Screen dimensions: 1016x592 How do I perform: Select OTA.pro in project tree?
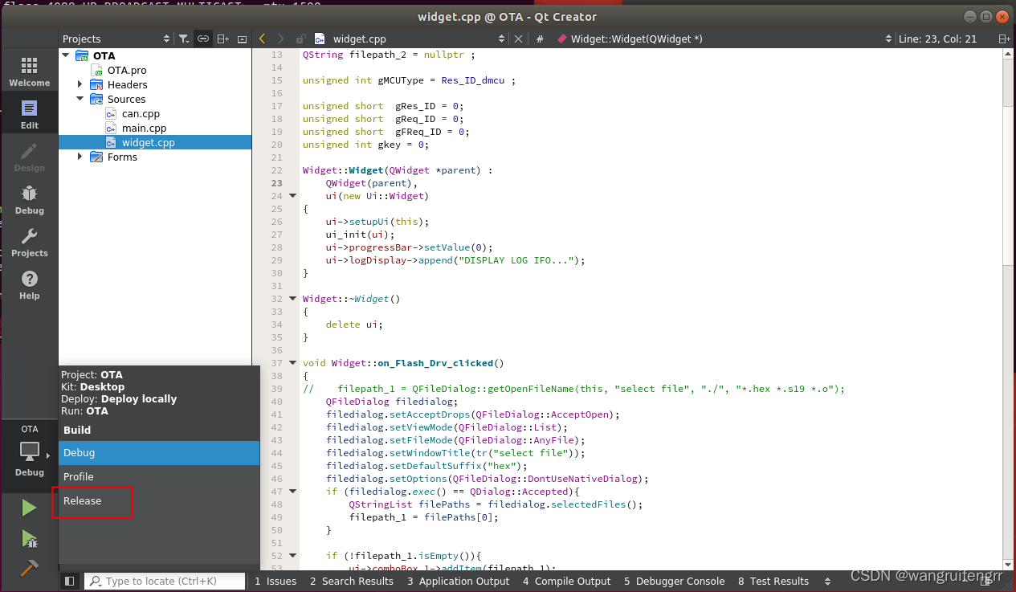(127, 70)
